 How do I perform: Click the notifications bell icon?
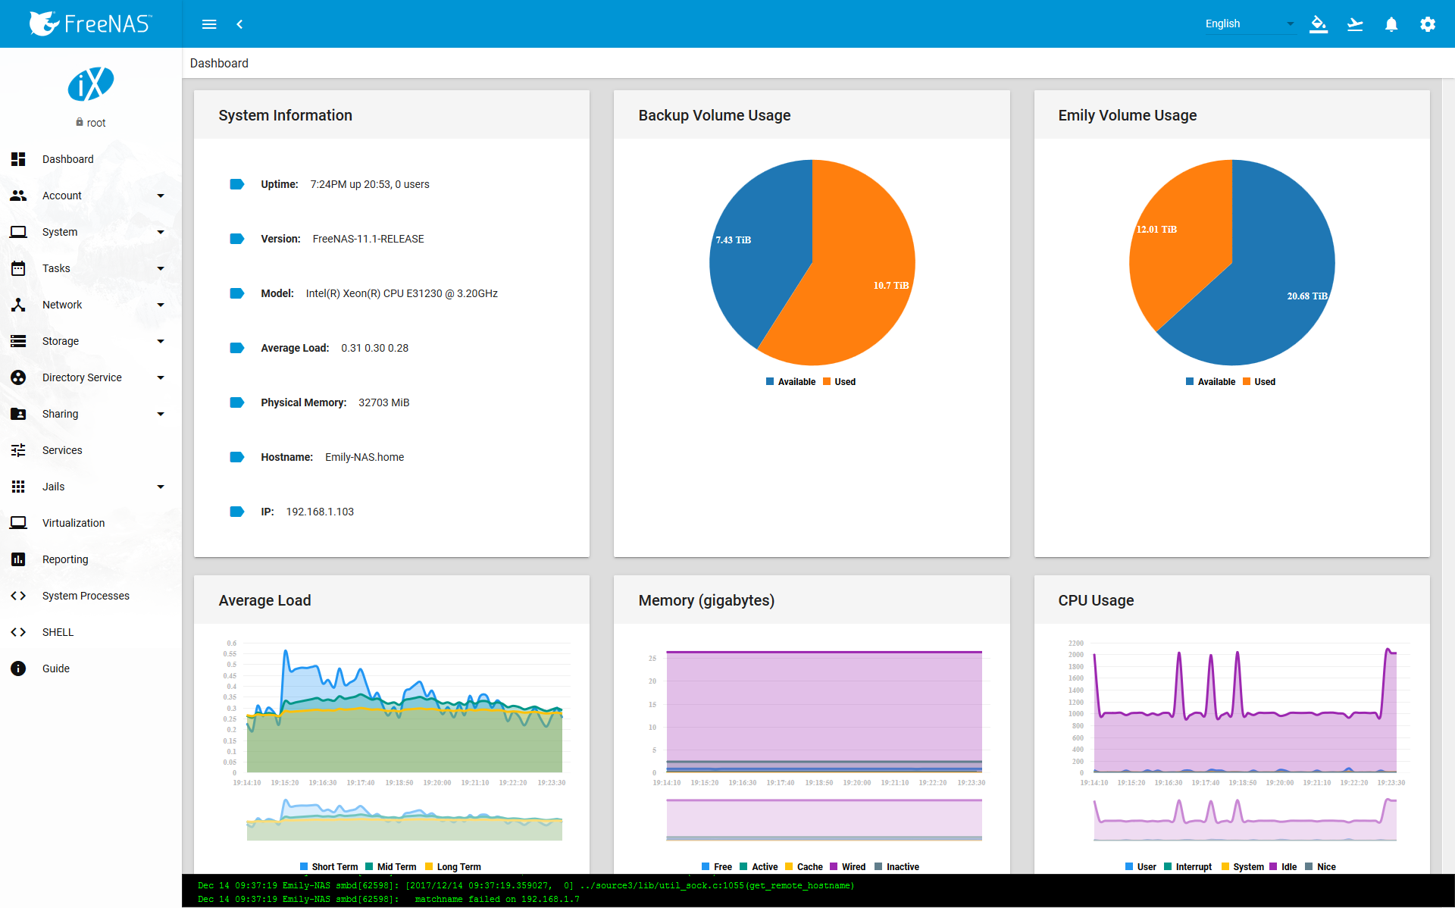1391,24
